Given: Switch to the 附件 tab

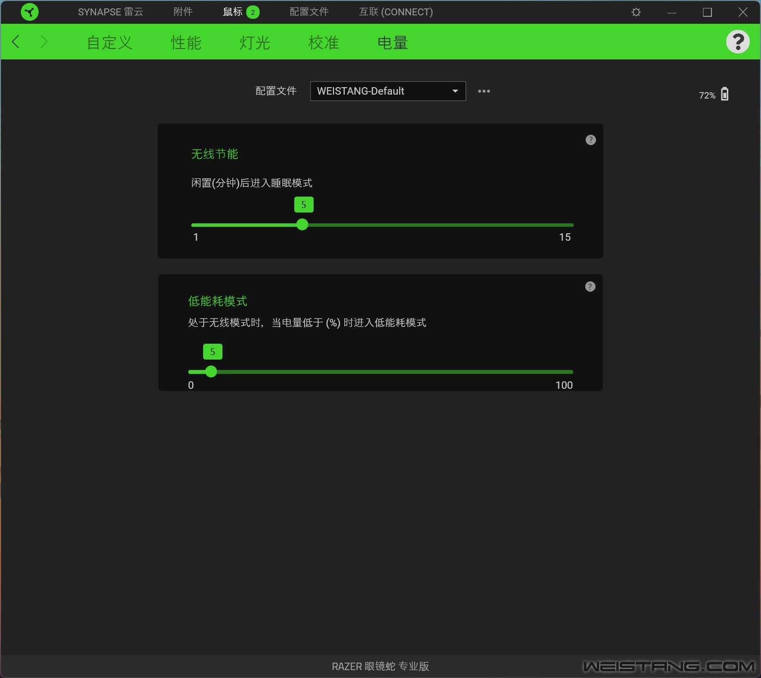Looking at the screenshot, I should point(183,12).
